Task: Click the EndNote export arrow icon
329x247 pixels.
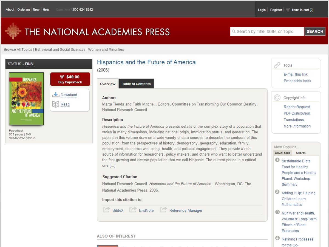Action: [x=133, y=210]
